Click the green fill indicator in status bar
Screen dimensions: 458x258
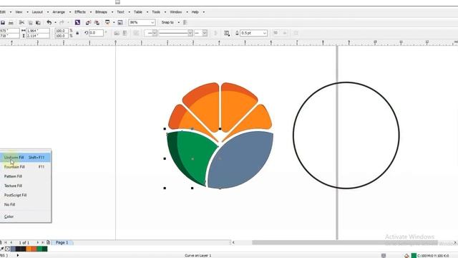pyautogui.click(x=414, y=256)
